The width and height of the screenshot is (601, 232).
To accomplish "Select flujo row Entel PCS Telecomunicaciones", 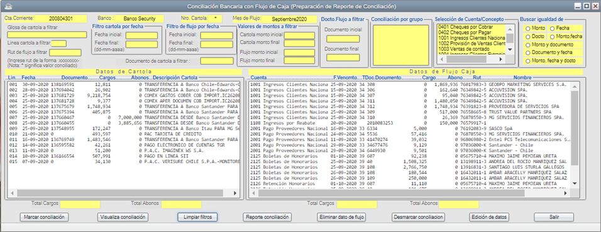I will click(x=410, y=140).
